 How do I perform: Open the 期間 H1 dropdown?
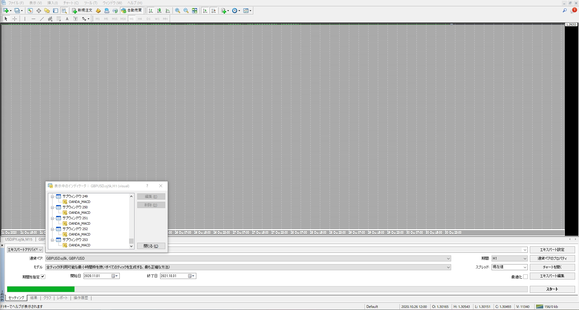[x=525, y=258]
